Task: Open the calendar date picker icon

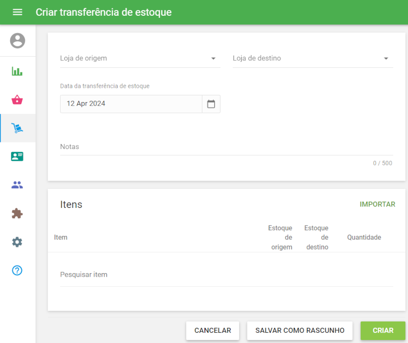Action: pos(211,104)
